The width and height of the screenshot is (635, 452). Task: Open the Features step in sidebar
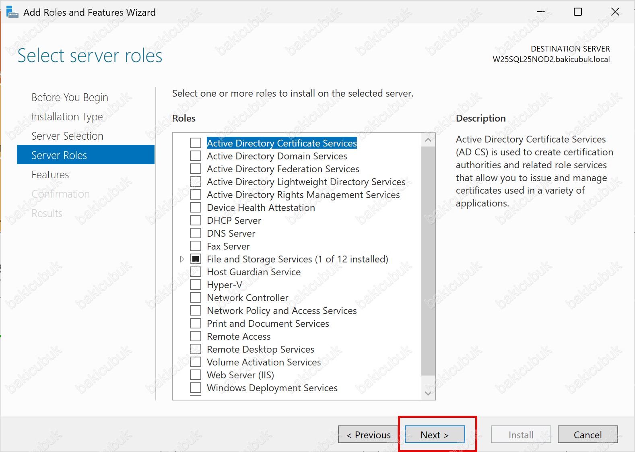[50, 175]
